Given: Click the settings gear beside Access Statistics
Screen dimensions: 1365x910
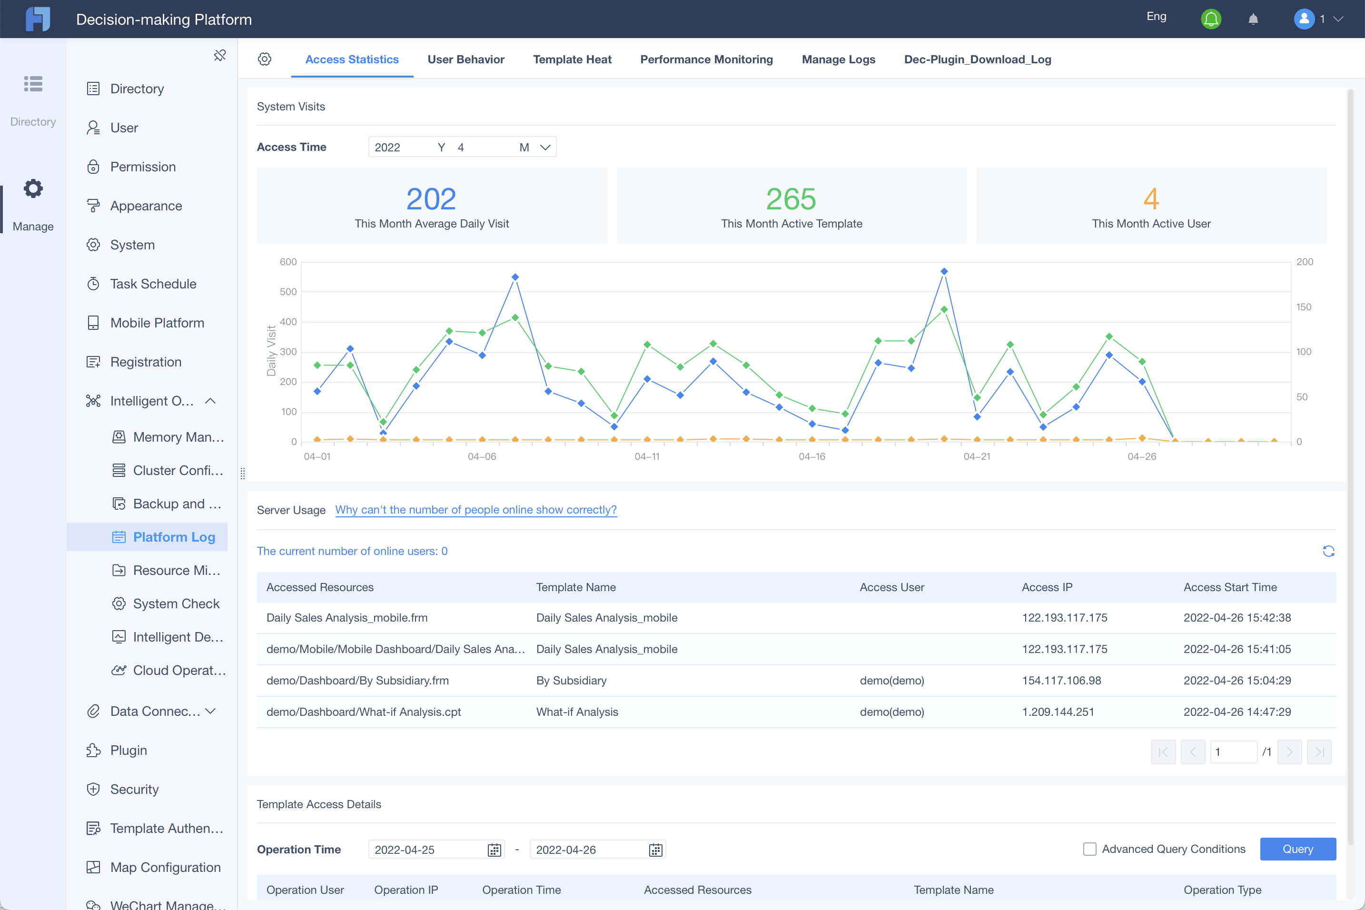Looking at the screenshot, I should [265, 59].
